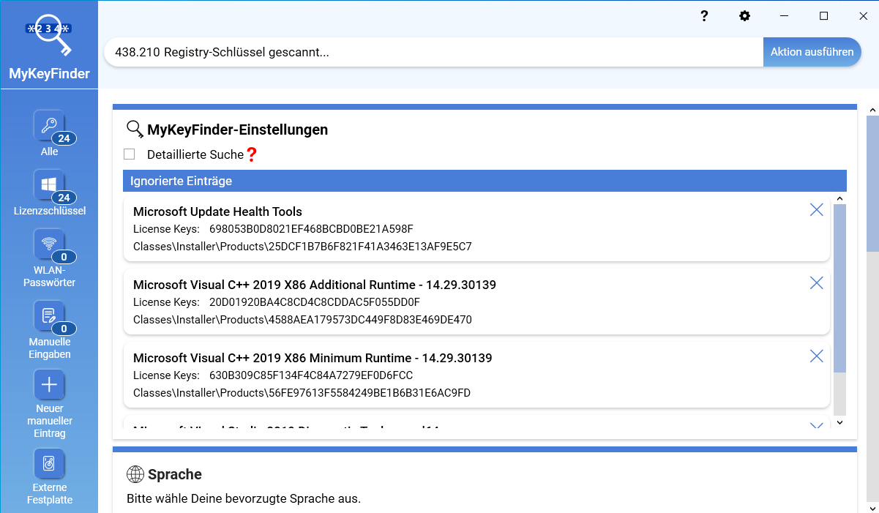Enable the Detaillierte Suche checkbox
The height and width of the screenshot is (513, 879).
pos(130,154)
